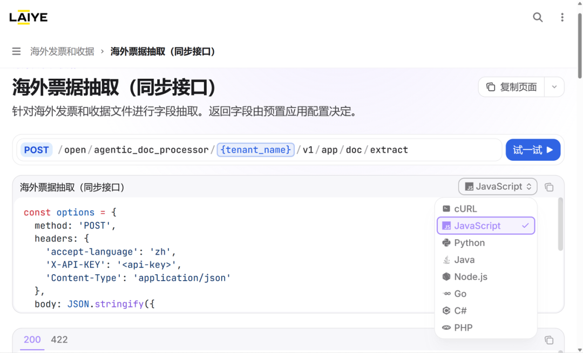Image resolution: width=583 pixels, height=353 pixels.
Task: Click the code block vertical scrollbar
Action: pos(560,224)
